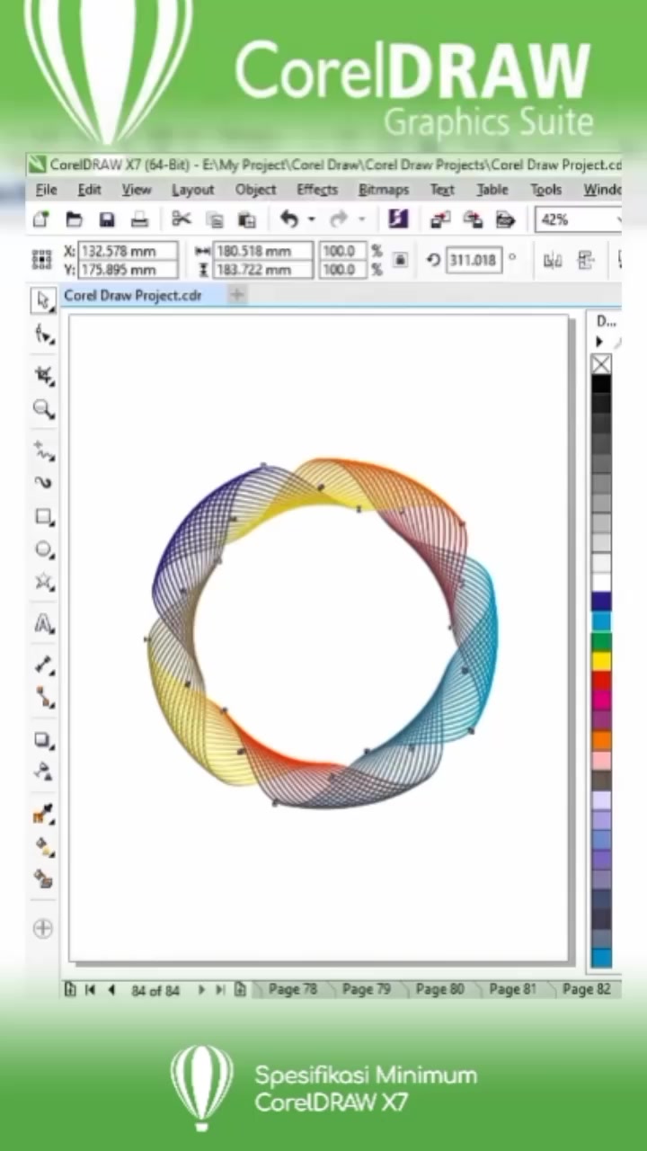Go to the first page
This screenshot has width=647, height=1151.
(x=90, y=989)
